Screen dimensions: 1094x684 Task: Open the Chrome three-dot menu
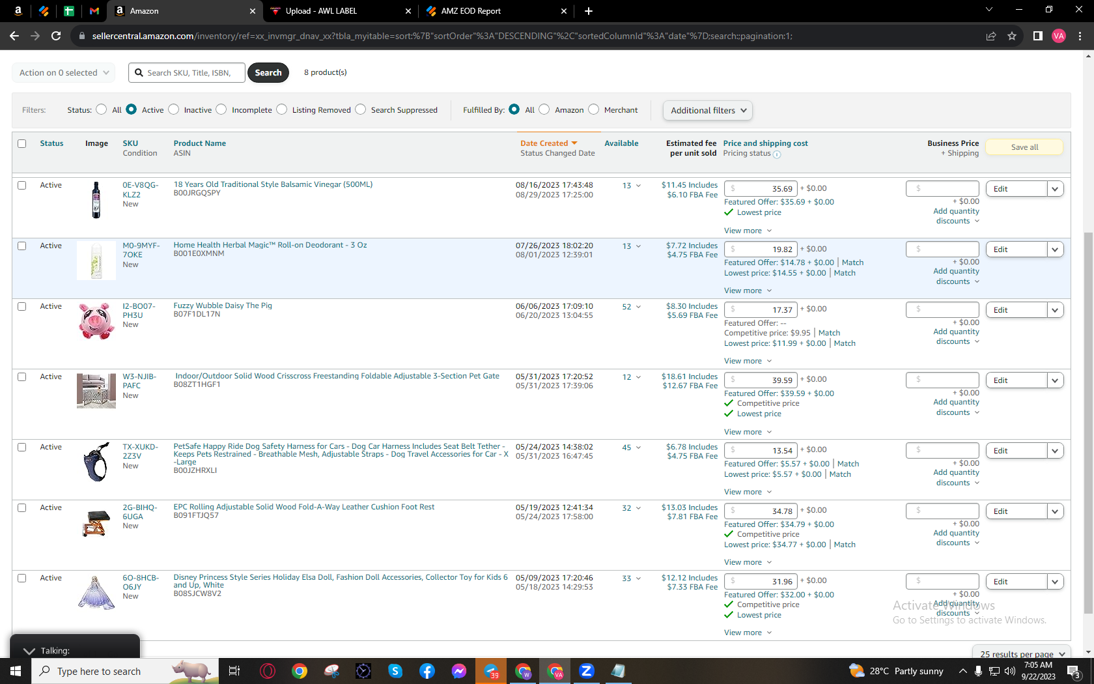pos(1080,36)
